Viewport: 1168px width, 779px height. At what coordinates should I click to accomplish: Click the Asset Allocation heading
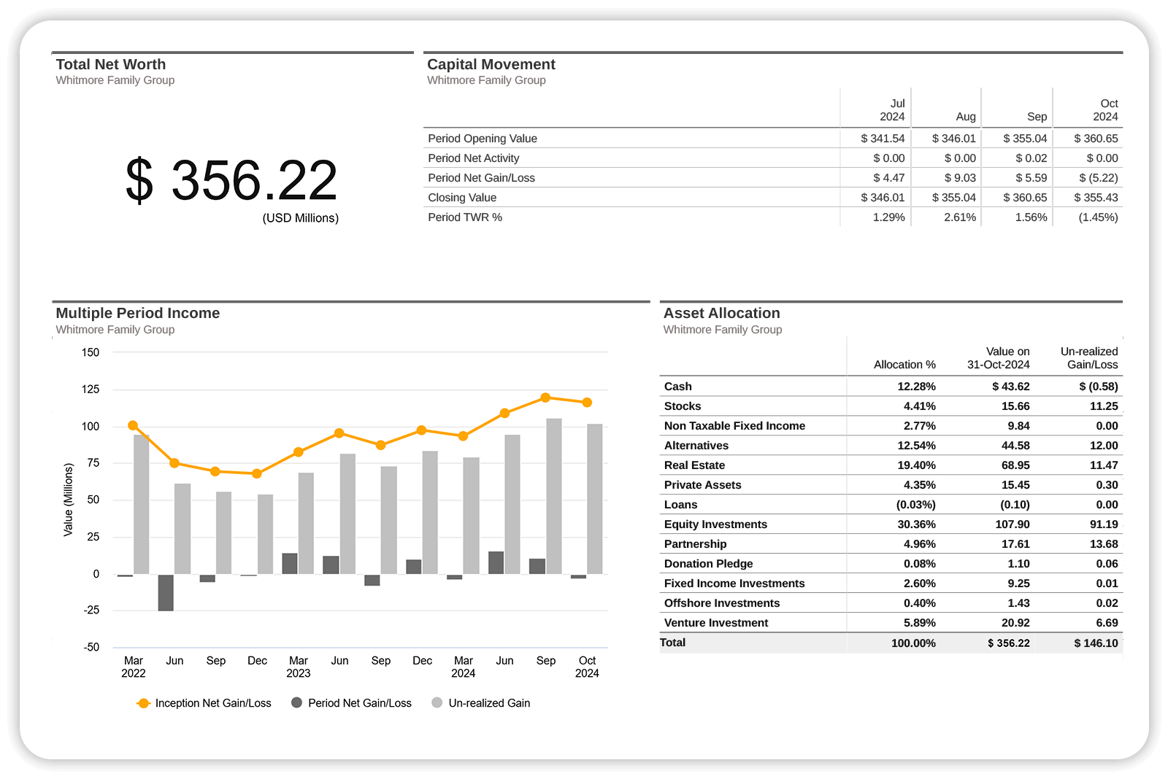click(722, 313)
